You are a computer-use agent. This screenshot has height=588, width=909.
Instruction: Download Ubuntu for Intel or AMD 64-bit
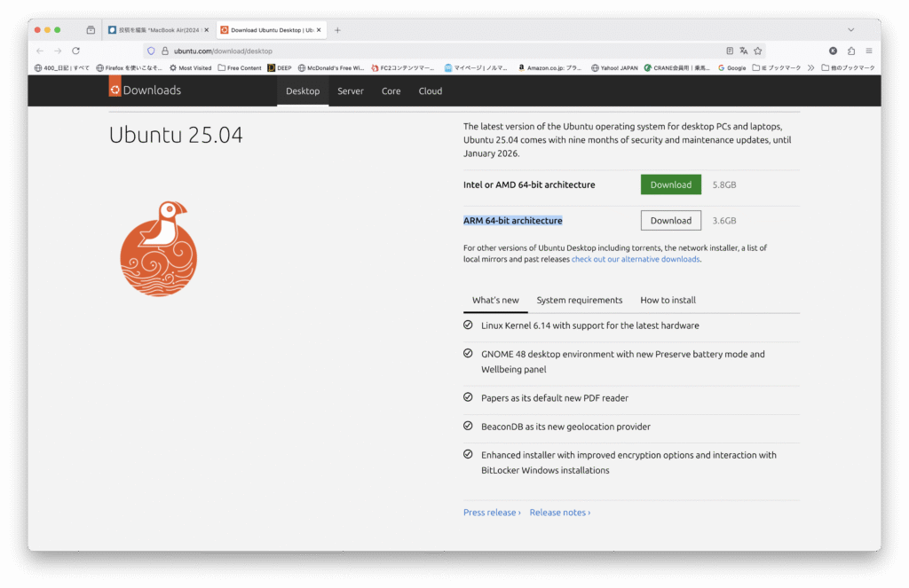(x=671, y=184)
